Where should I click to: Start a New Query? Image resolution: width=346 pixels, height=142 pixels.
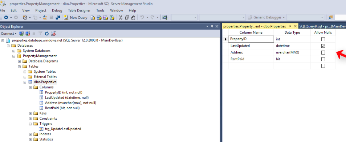76,18
